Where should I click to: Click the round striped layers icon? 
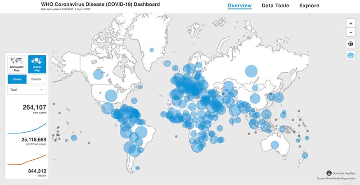[x=351, y=56]
